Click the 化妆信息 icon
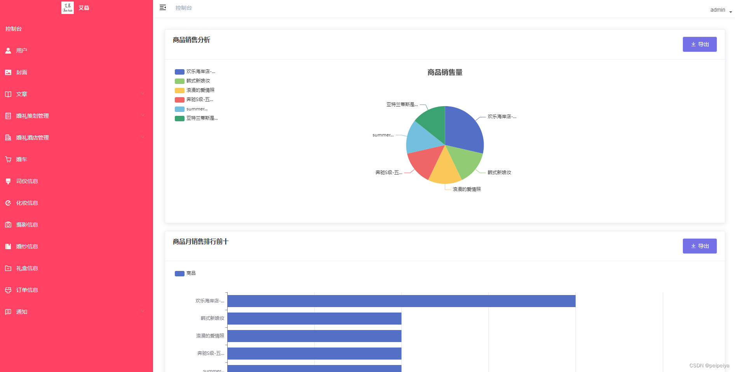 coord(8,203)
